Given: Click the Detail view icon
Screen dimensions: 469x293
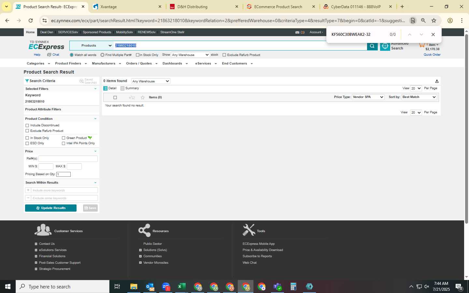Looking at the screenshot, I should 105,88.
